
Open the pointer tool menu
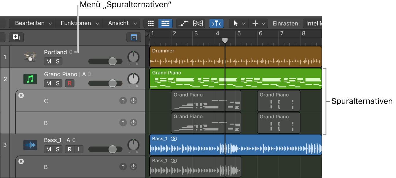tap(239, 23)
